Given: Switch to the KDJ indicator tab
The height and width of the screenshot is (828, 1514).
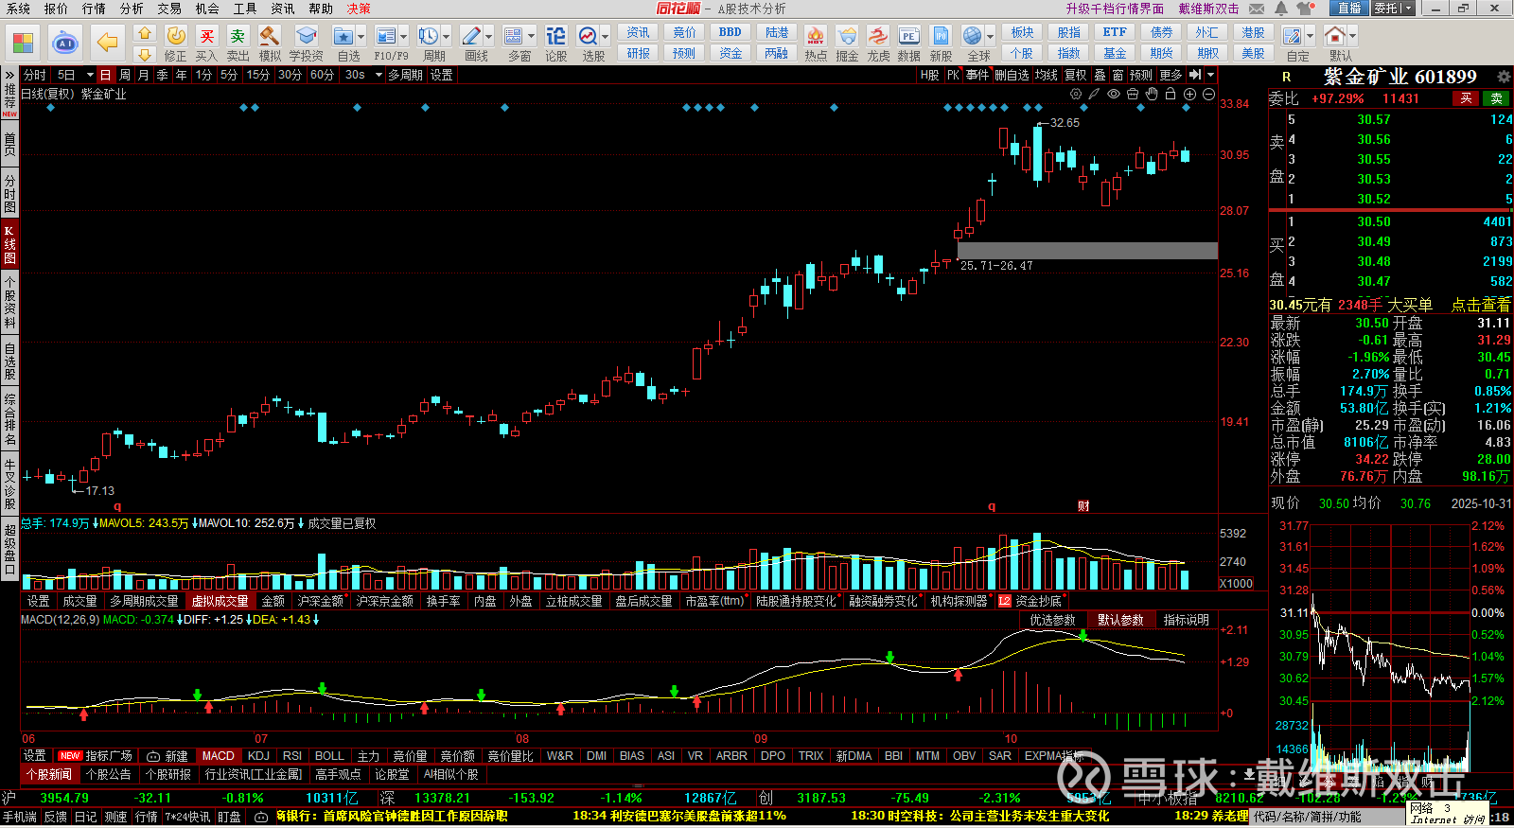Looking at the screenshot, I should pyautogui.click(x=258, y=756).
